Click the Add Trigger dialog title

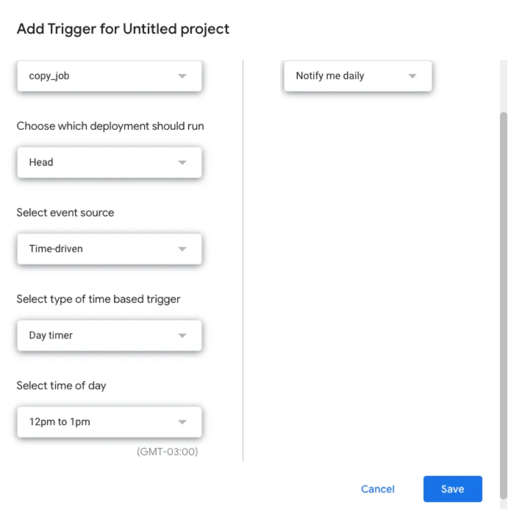pos(123,28)
